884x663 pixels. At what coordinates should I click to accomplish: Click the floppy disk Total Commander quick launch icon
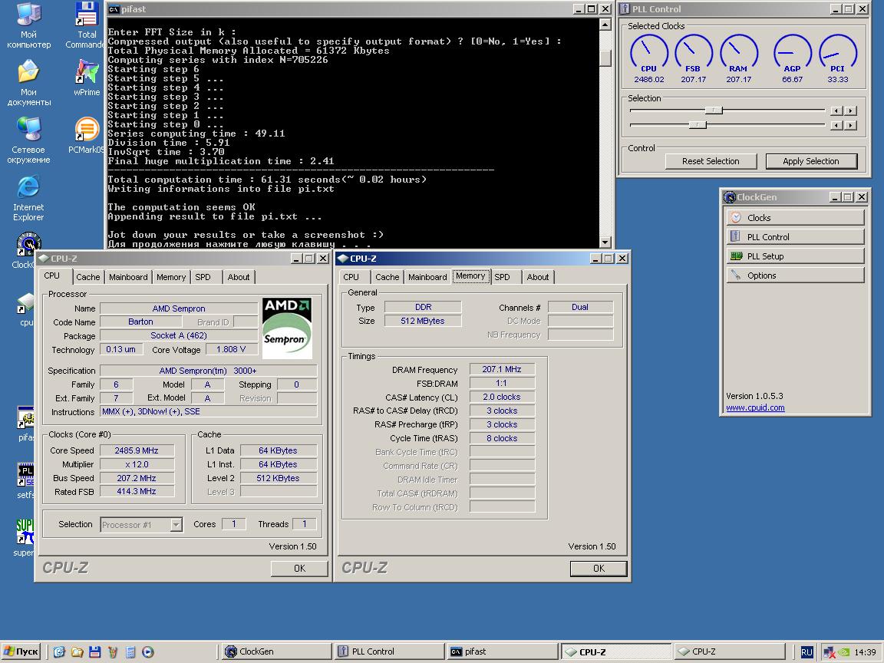(x=94, y=651)
